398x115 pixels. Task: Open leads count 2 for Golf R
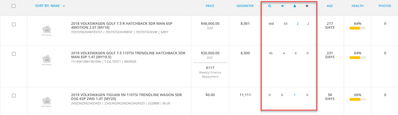point(298,24)
